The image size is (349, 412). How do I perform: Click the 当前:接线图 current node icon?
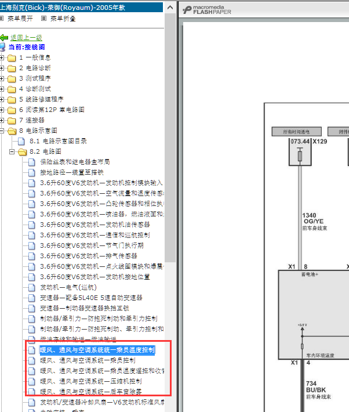pyautogui.click(x=3, y=47)
